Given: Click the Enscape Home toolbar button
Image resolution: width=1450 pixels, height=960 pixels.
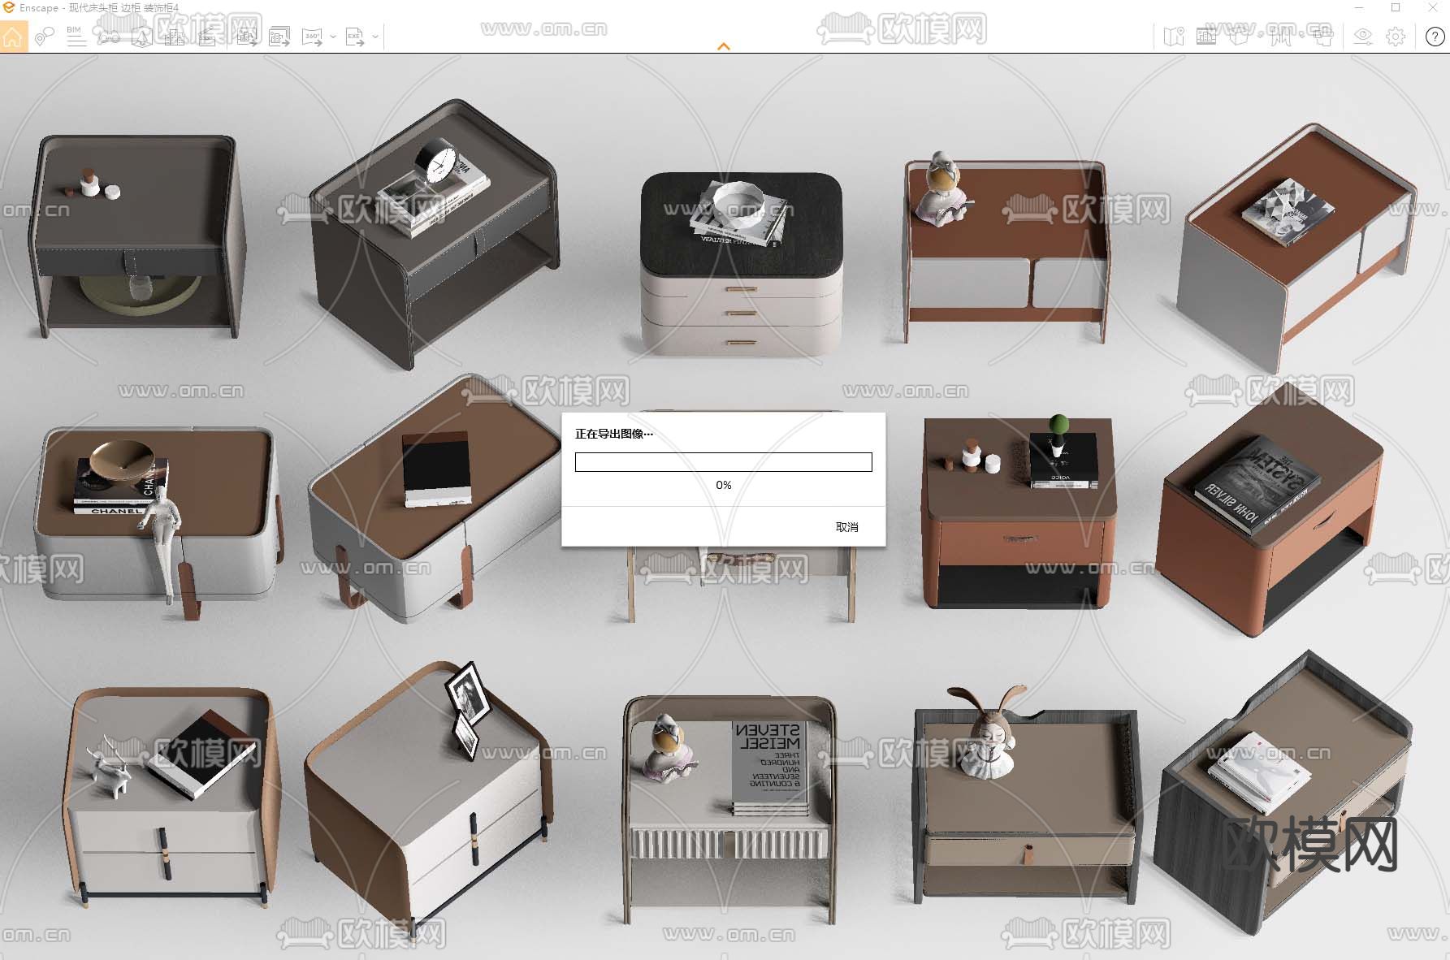Looking at the screenshot, I should [13, 37].
